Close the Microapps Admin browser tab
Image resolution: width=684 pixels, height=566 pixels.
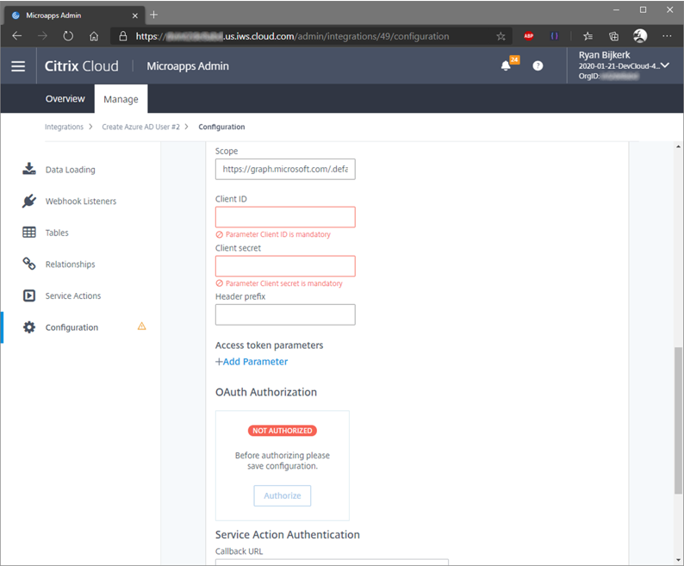[x=134, y=16]
